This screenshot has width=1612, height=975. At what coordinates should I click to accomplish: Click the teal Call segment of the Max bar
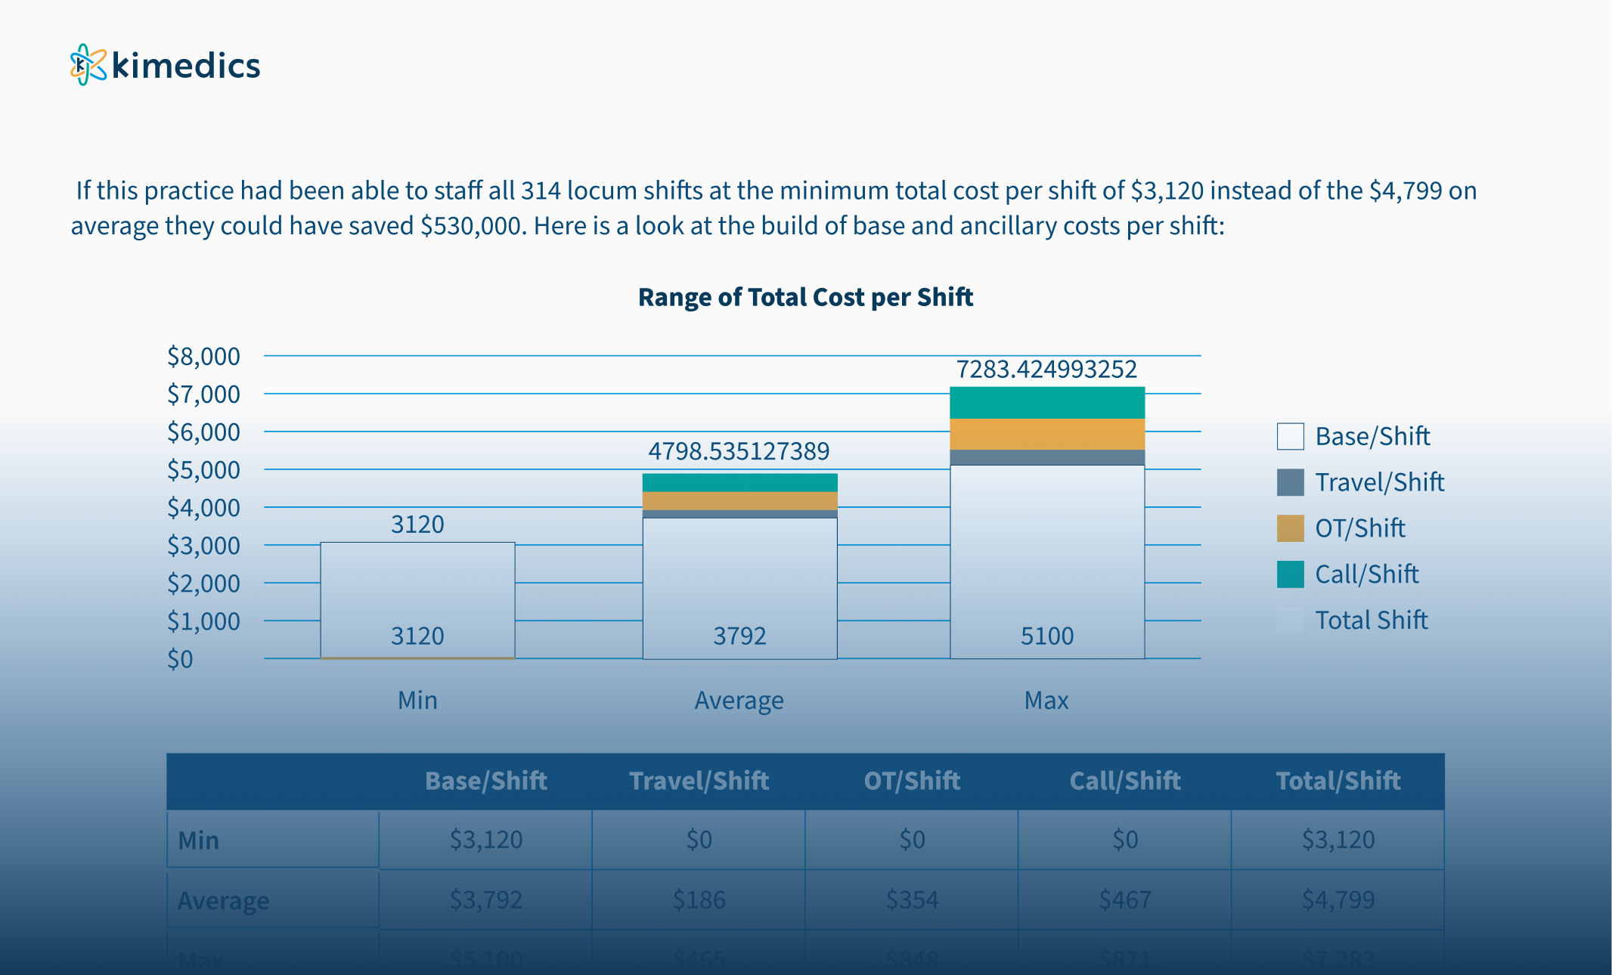point(1047,403)
